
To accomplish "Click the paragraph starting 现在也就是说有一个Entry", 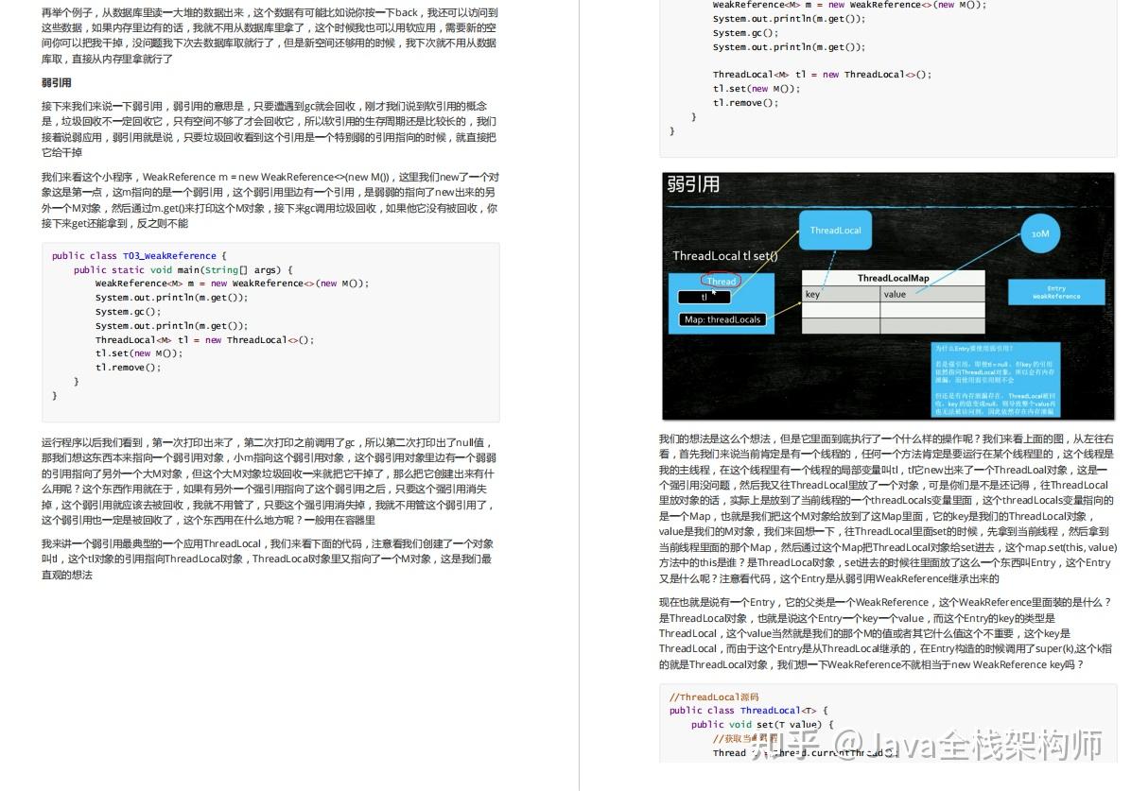I will click(887, 633).
